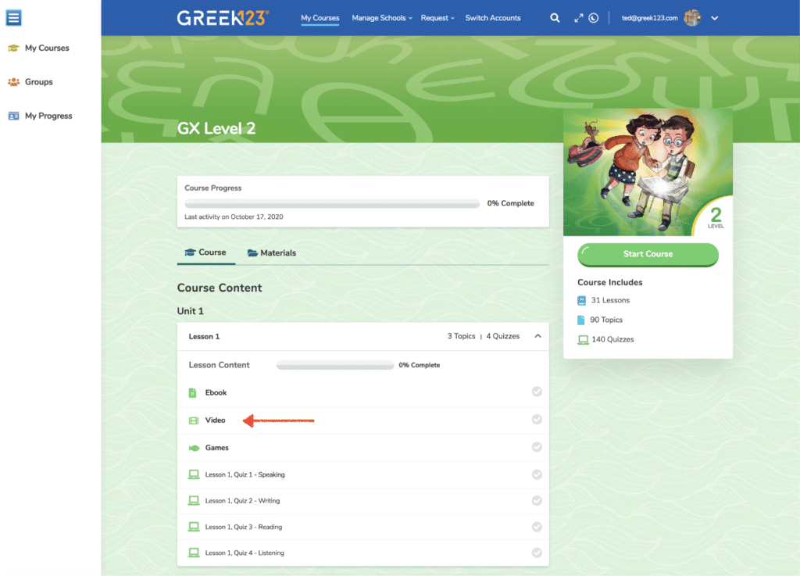Click the Course tab cap icon
The image size is (800, 576).
coord(191,252)
